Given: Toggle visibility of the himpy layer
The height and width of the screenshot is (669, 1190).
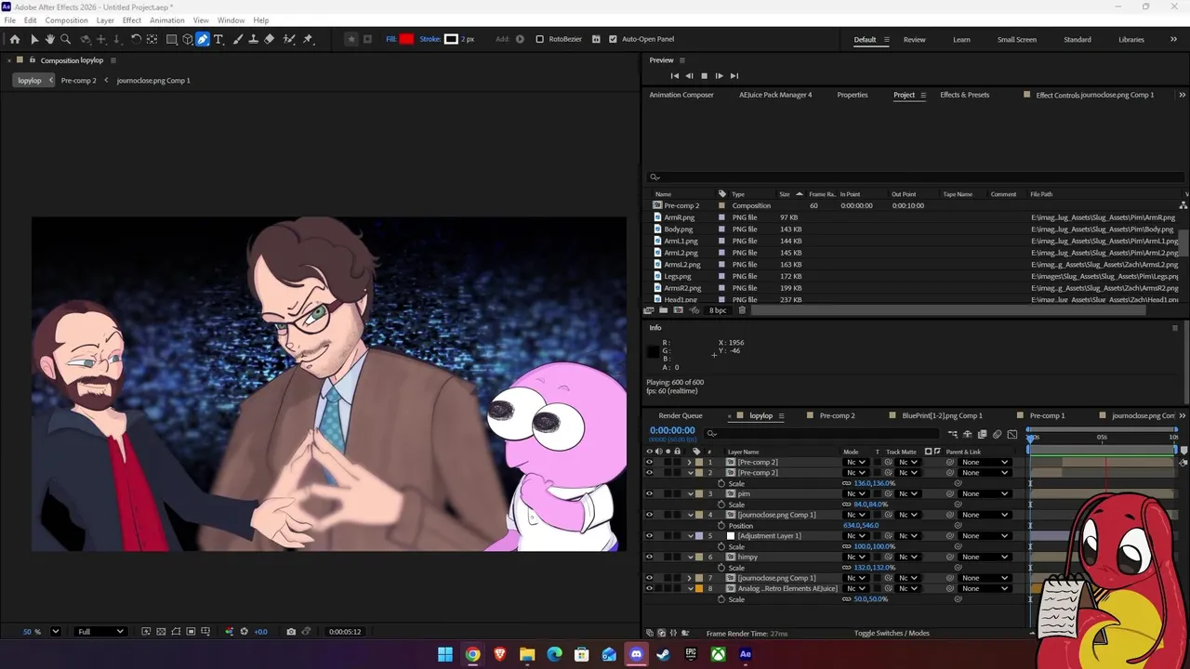Looking at the screenshot, I should (x=649, y=557).
